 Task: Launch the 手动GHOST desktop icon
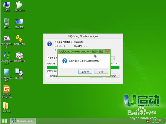pyautogui.click(x=19, y=6)
